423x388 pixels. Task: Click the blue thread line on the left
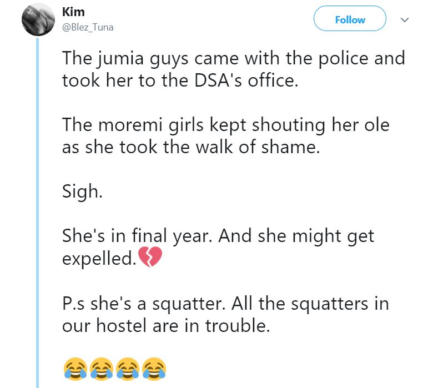click(x=37, y=222)
